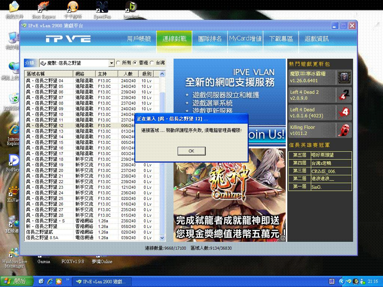Launch Windows Live Messenger from desktop
This screenshot has height=287, width=383.
point(14,258)
